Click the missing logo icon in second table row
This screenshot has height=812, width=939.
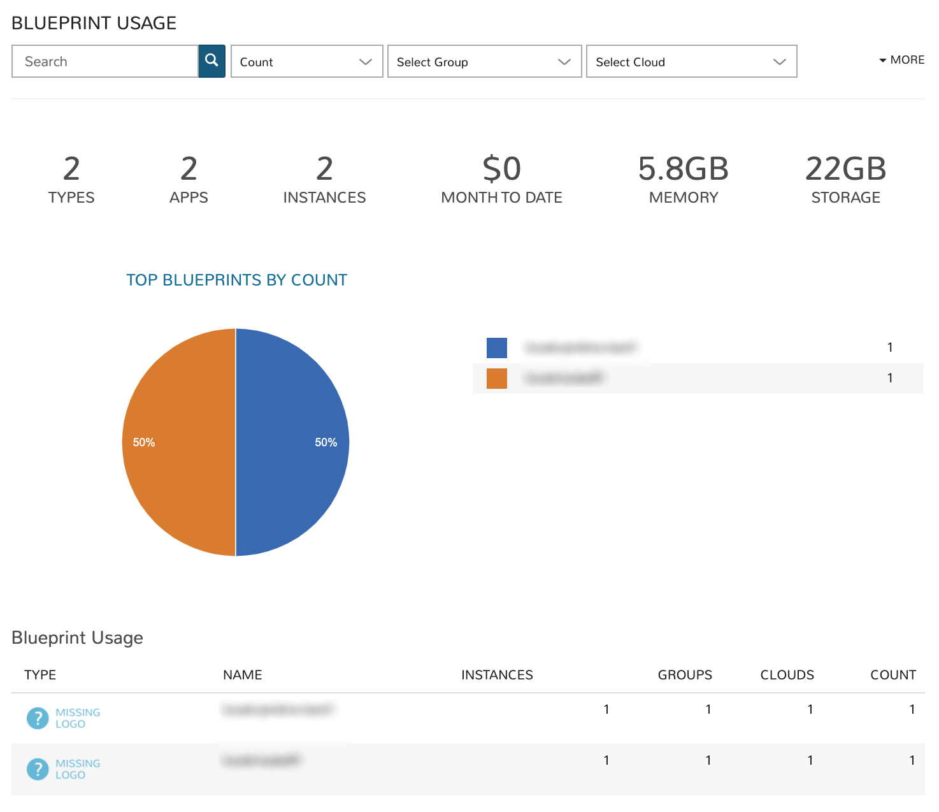(38, 769)
